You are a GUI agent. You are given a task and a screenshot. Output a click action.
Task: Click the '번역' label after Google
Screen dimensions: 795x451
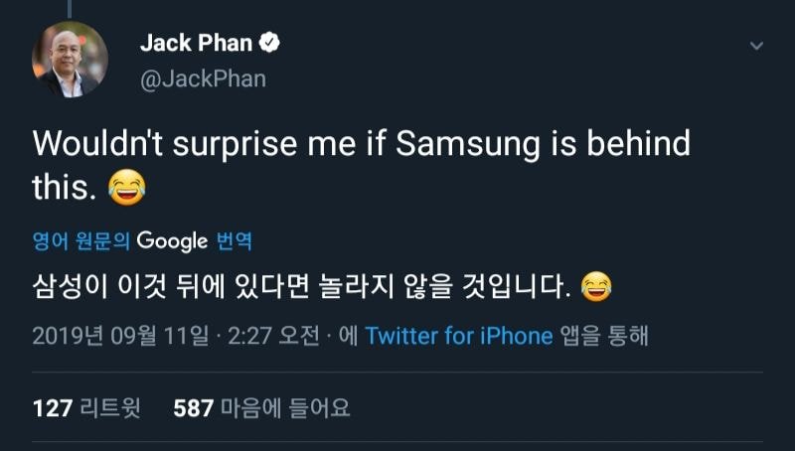[235, 240]
